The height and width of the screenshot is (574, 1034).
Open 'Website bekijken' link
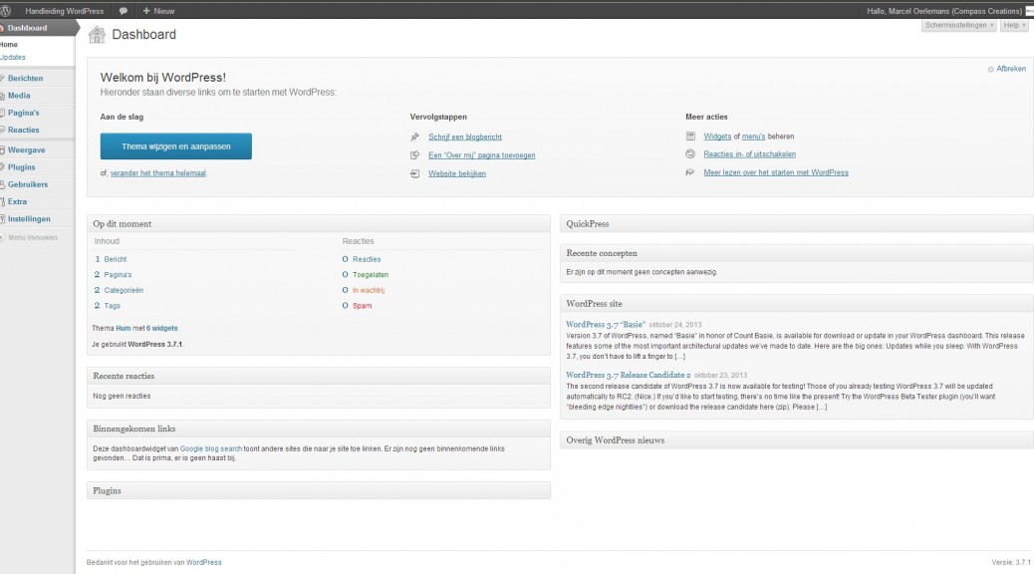click(457, 173)
